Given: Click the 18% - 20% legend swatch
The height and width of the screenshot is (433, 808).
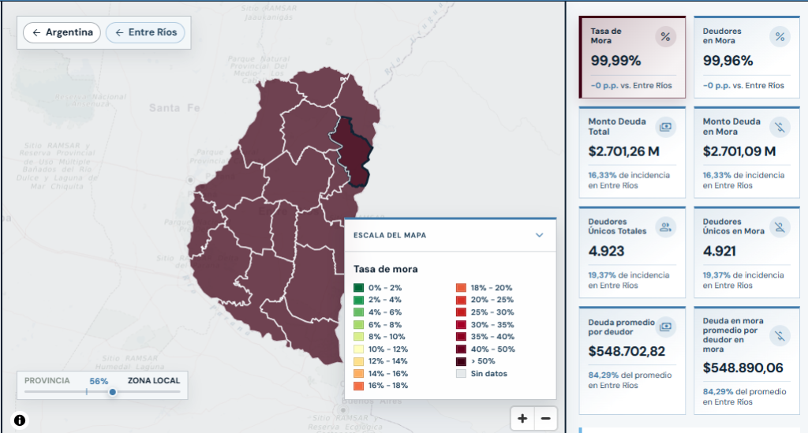Looking at the screenshot, I should click(461, 288).
